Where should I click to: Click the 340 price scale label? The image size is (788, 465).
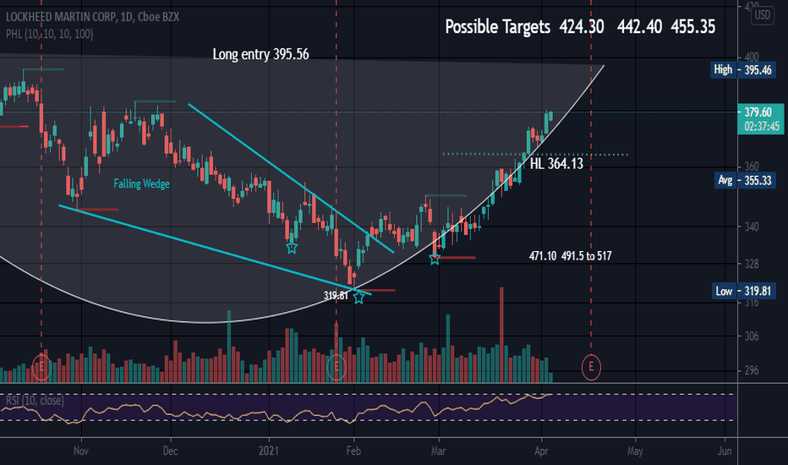pos(752,227)
